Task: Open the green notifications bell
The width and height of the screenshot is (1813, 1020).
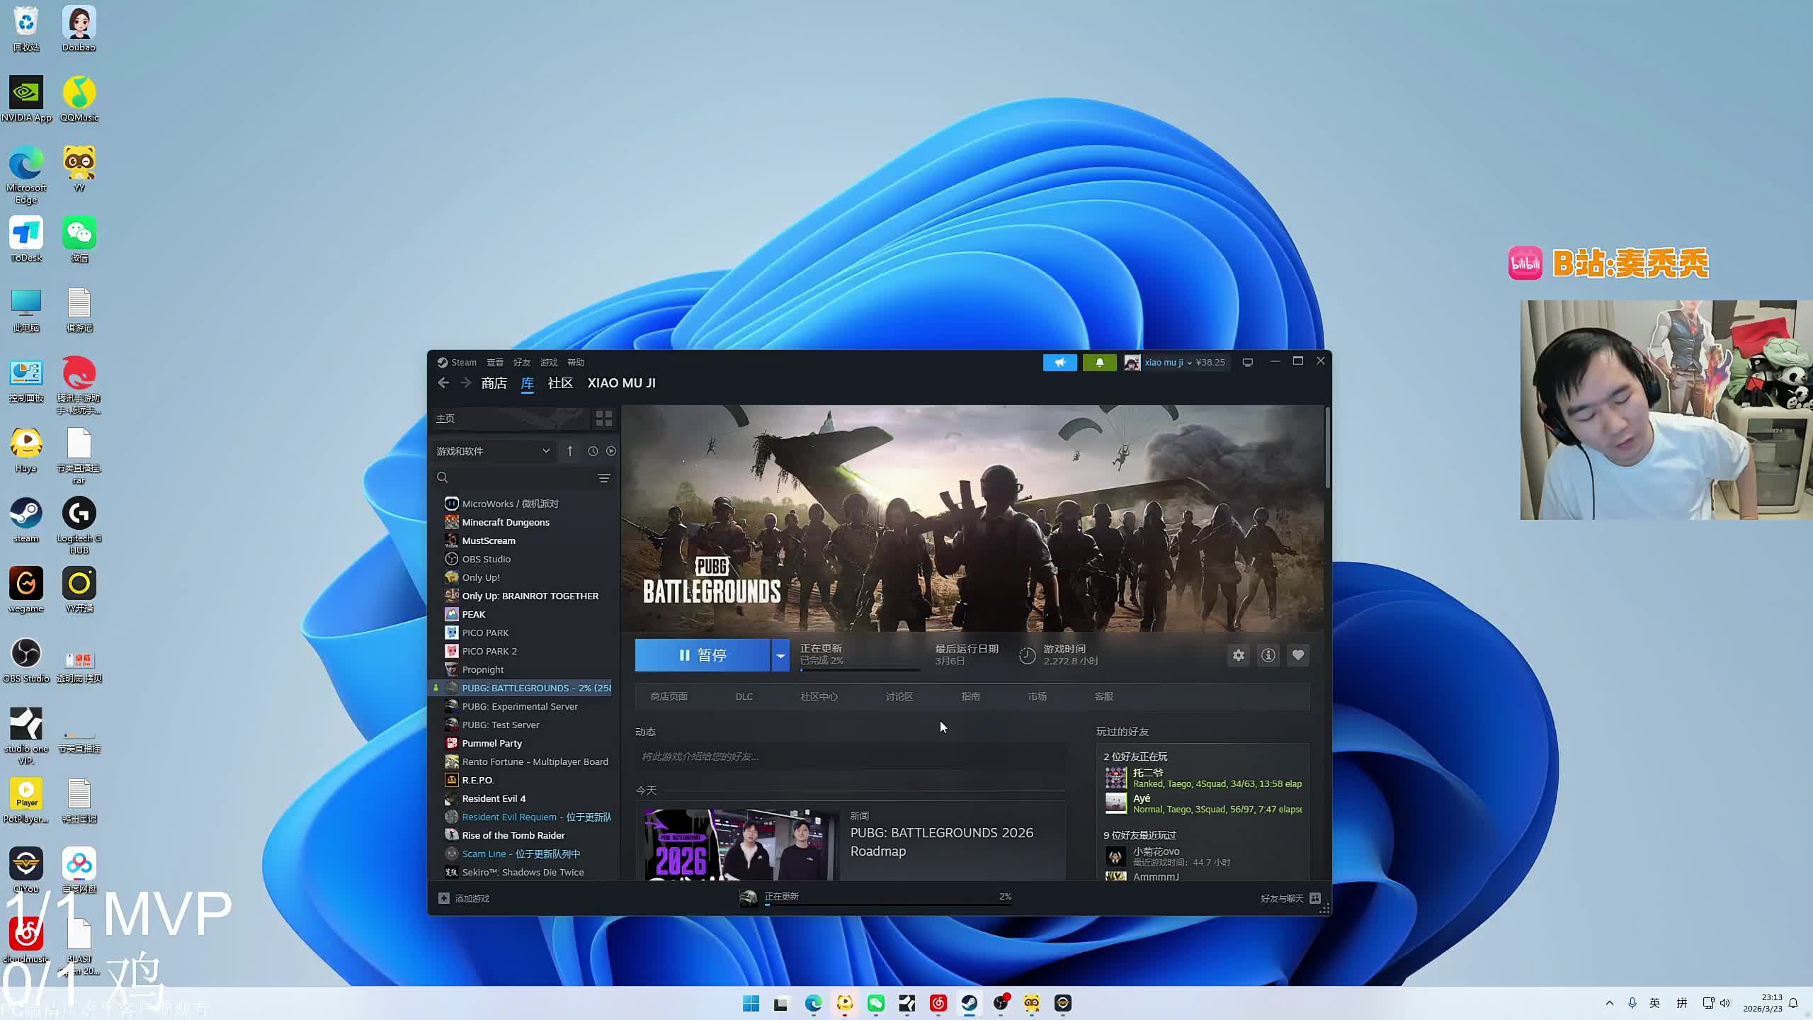Action: pos(1099,362)
